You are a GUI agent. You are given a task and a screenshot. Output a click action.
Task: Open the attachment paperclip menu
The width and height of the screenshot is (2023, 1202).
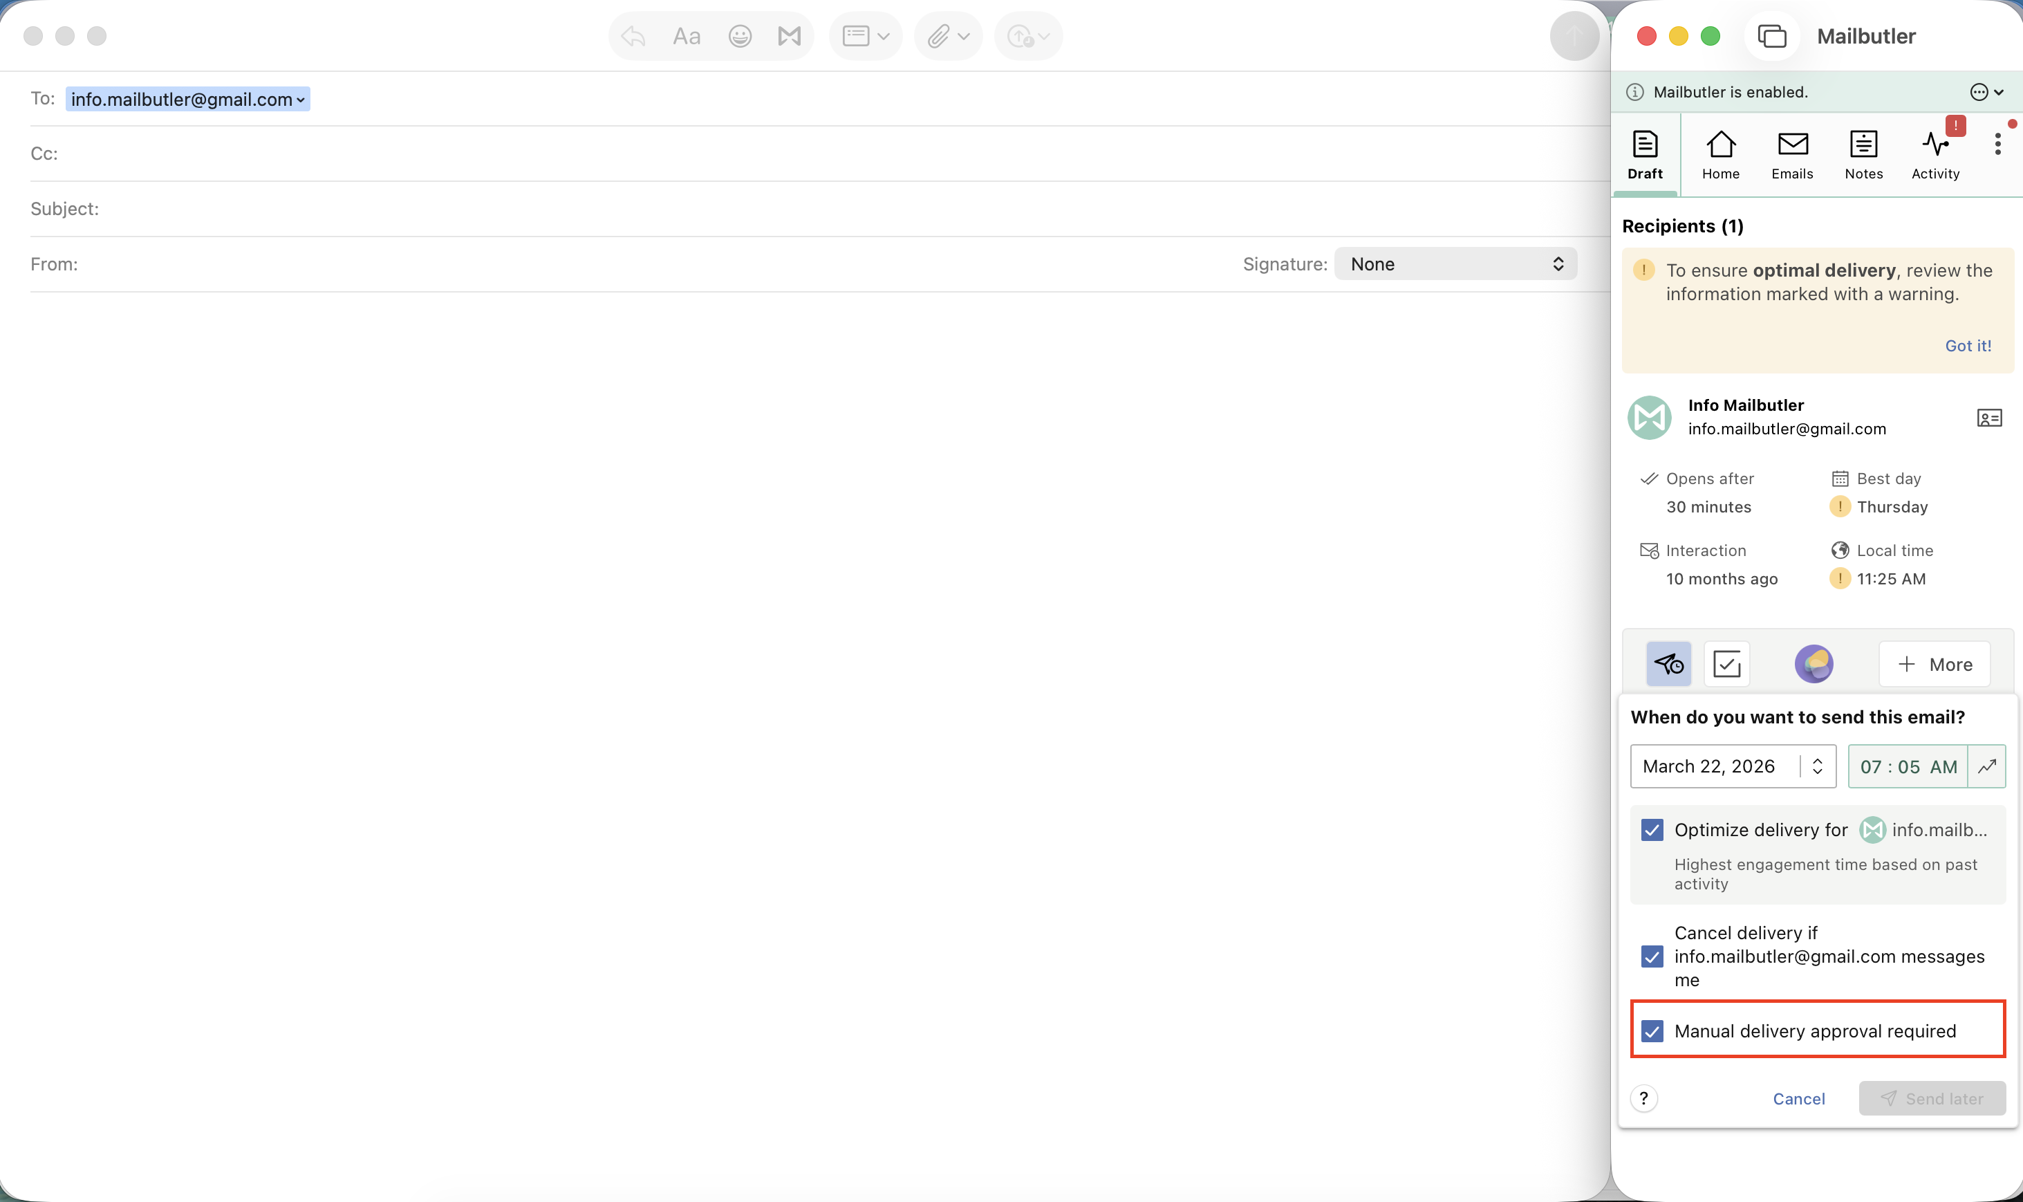click(948, 36)
